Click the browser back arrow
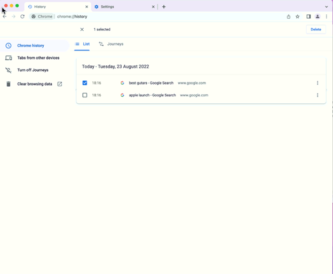Screen dimensions: 333x274 pyautogui.click(x=5, y=16)
